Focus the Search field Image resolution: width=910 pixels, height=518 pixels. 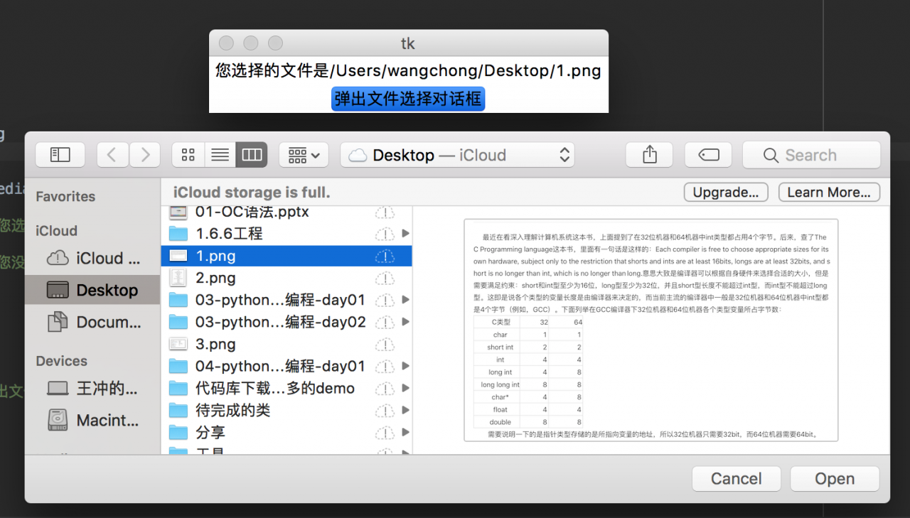coord(811,155)
